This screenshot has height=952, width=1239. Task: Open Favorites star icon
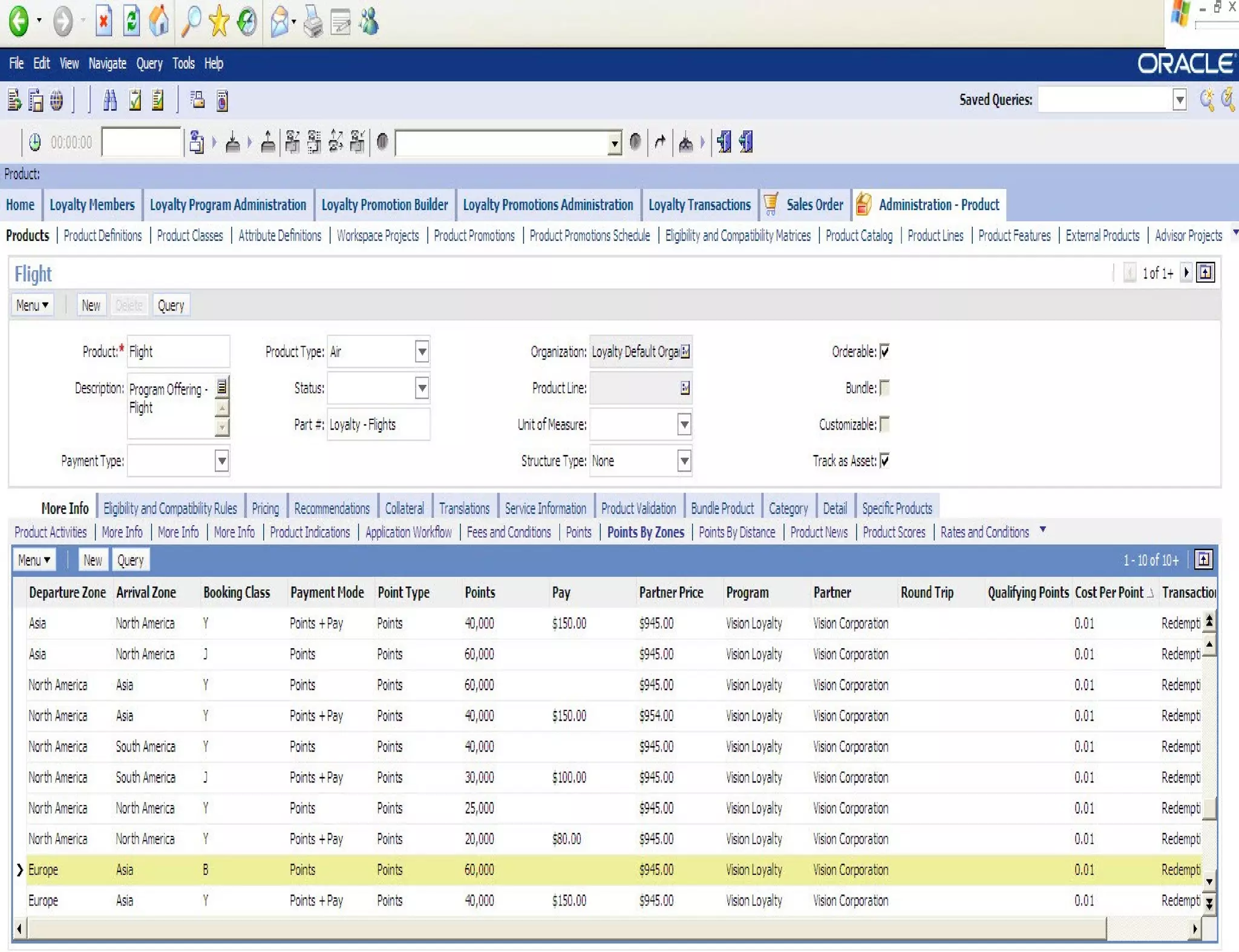219,21
